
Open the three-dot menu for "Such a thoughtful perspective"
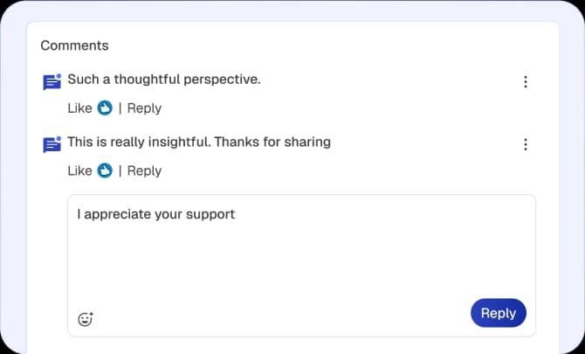[x=526, y=82]
